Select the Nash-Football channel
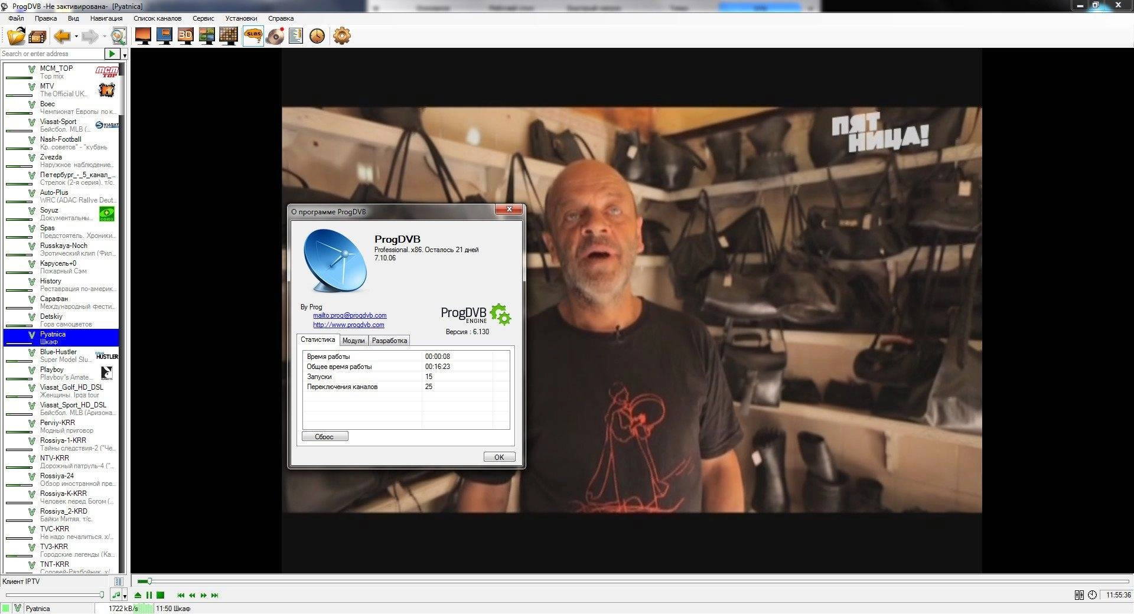This screenshot has width=1134, height=614. coord(61,143)
